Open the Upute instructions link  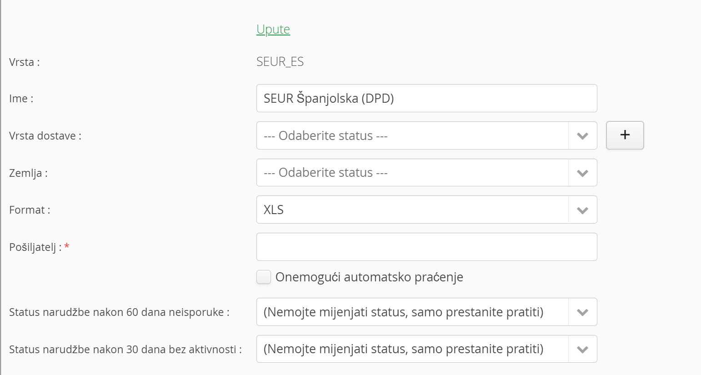pyautogui.click(x=273, y=29)
